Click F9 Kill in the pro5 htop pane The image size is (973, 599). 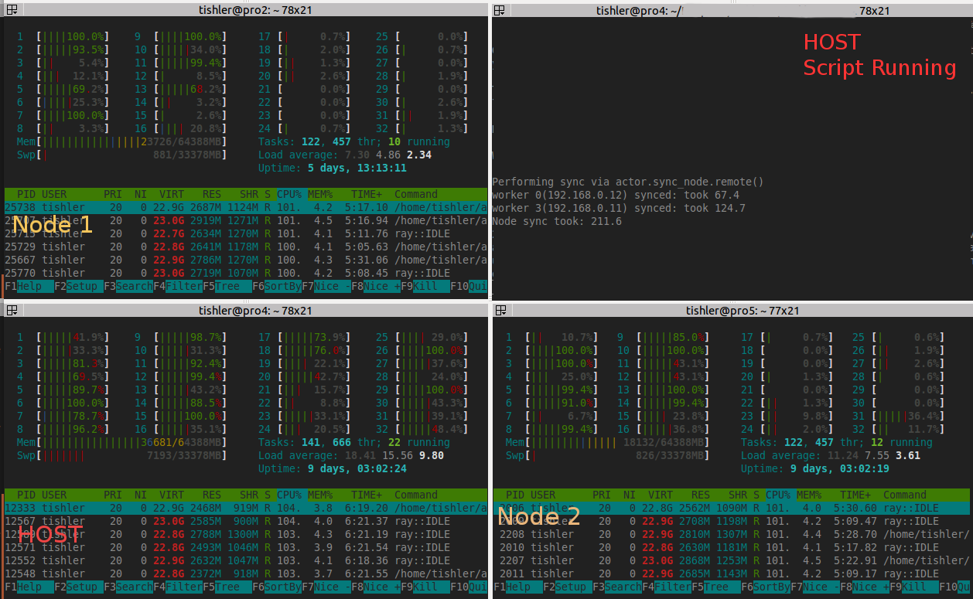coord(914,587)
